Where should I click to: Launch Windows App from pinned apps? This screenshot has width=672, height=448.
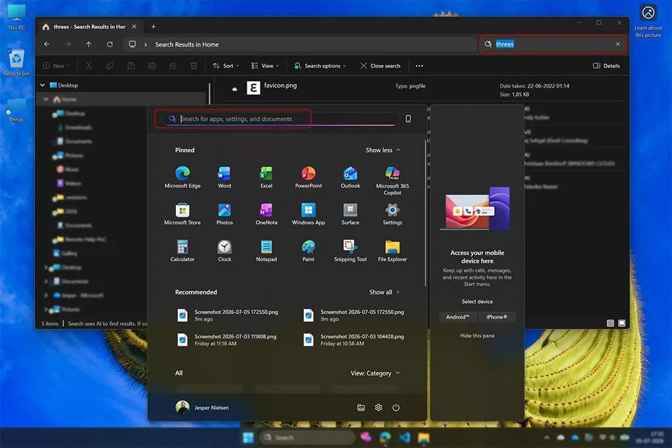tap(308, 214)
